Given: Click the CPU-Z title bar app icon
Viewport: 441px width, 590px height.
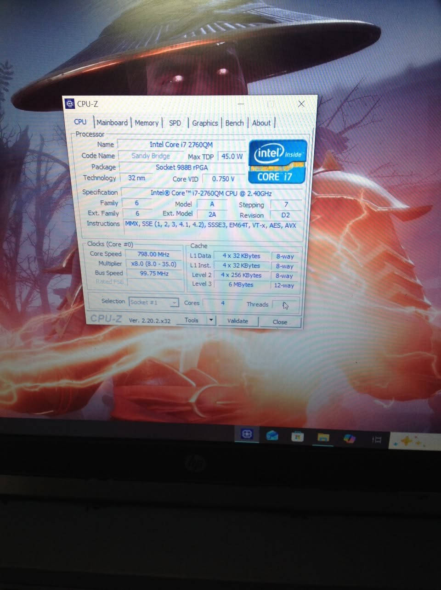Looking at the screenshot, I should click(70, 104).
